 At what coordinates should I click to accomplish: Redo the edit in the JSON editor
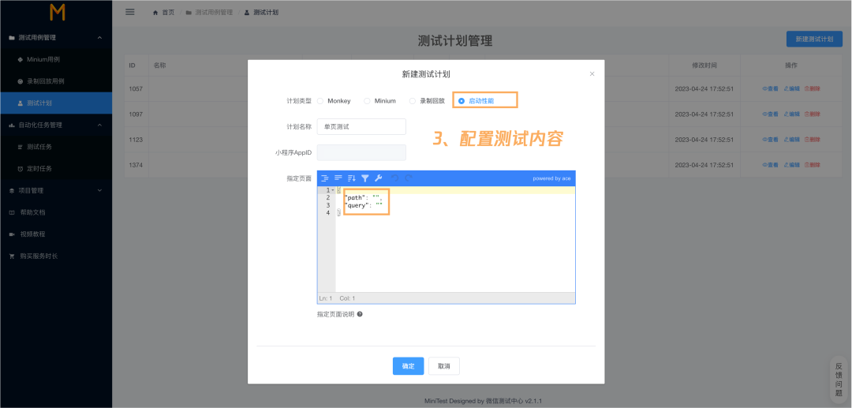(409, 178)
